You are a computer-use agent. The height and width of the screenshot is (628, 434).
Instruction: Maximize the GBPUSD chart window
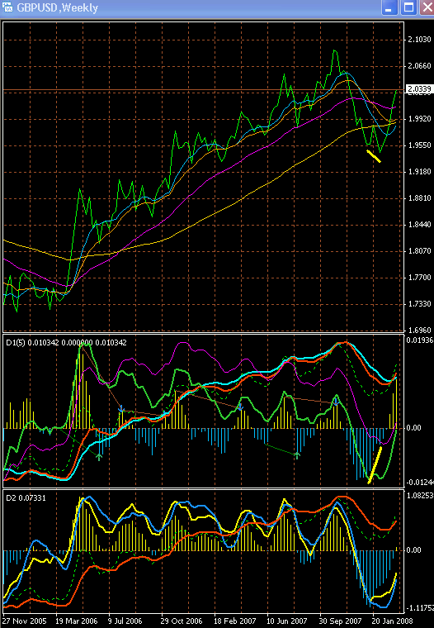[408, 7]
